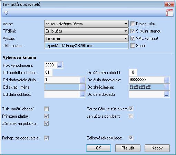Click the XML soubor input field
Image resolution: width=176 pixels, height=155 pixels.
pyautogui.click(x=86, y=46)
